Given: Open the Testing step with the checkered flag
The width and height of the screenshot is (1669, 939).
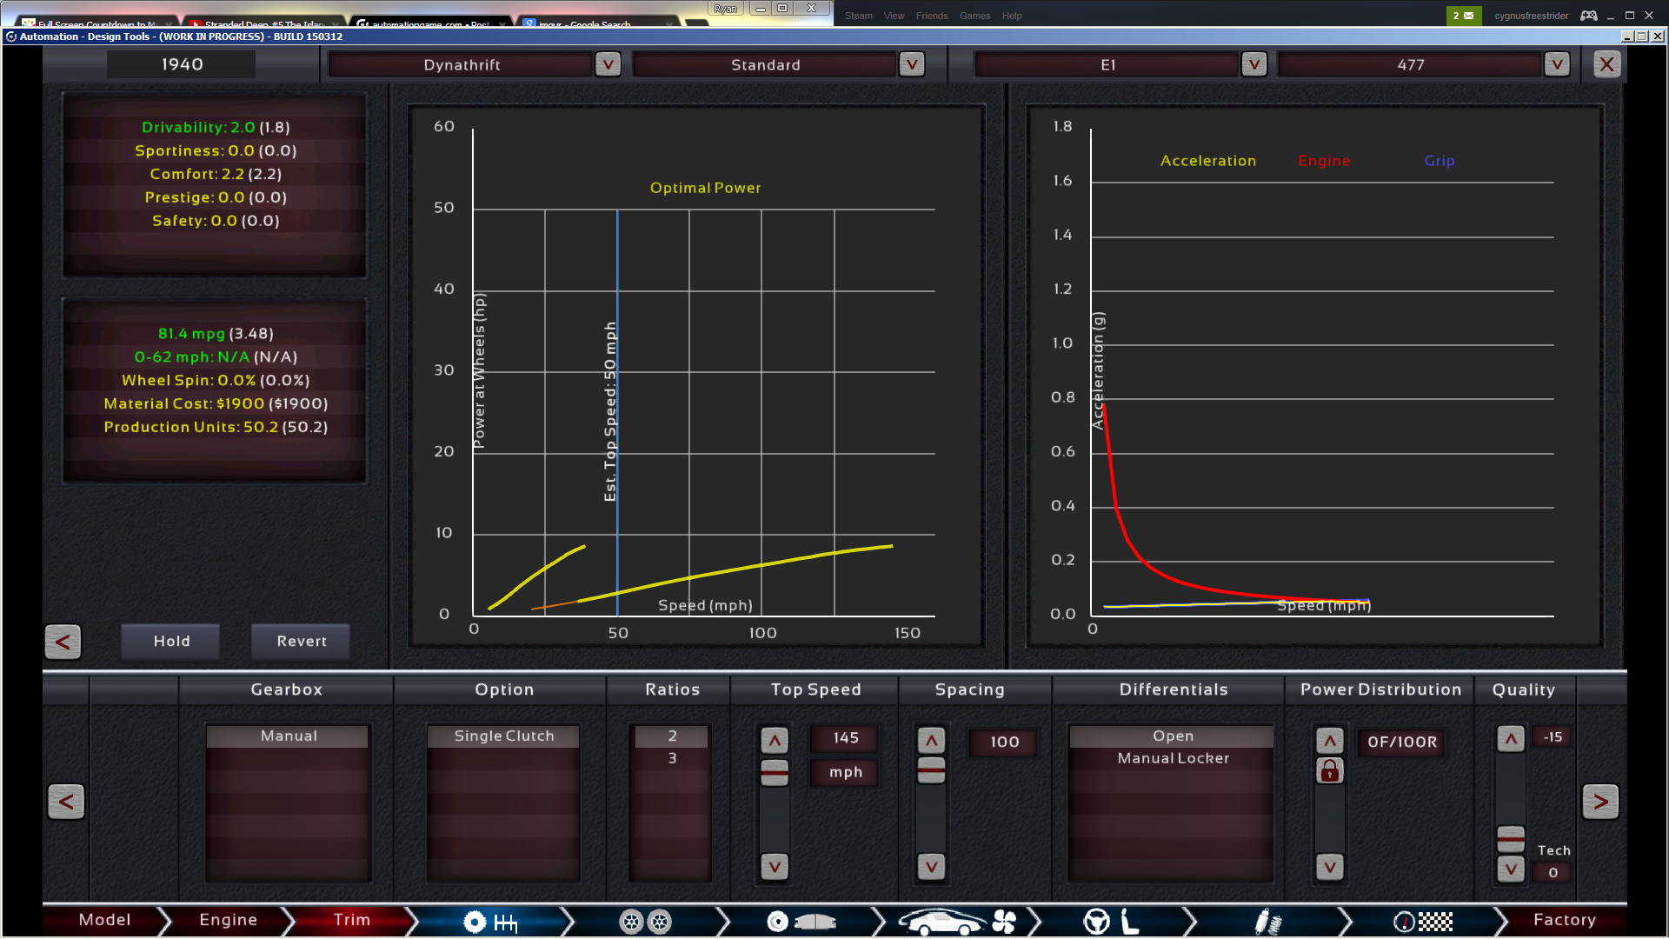Looking at the screenshot, I should [x=1423, y=922].
